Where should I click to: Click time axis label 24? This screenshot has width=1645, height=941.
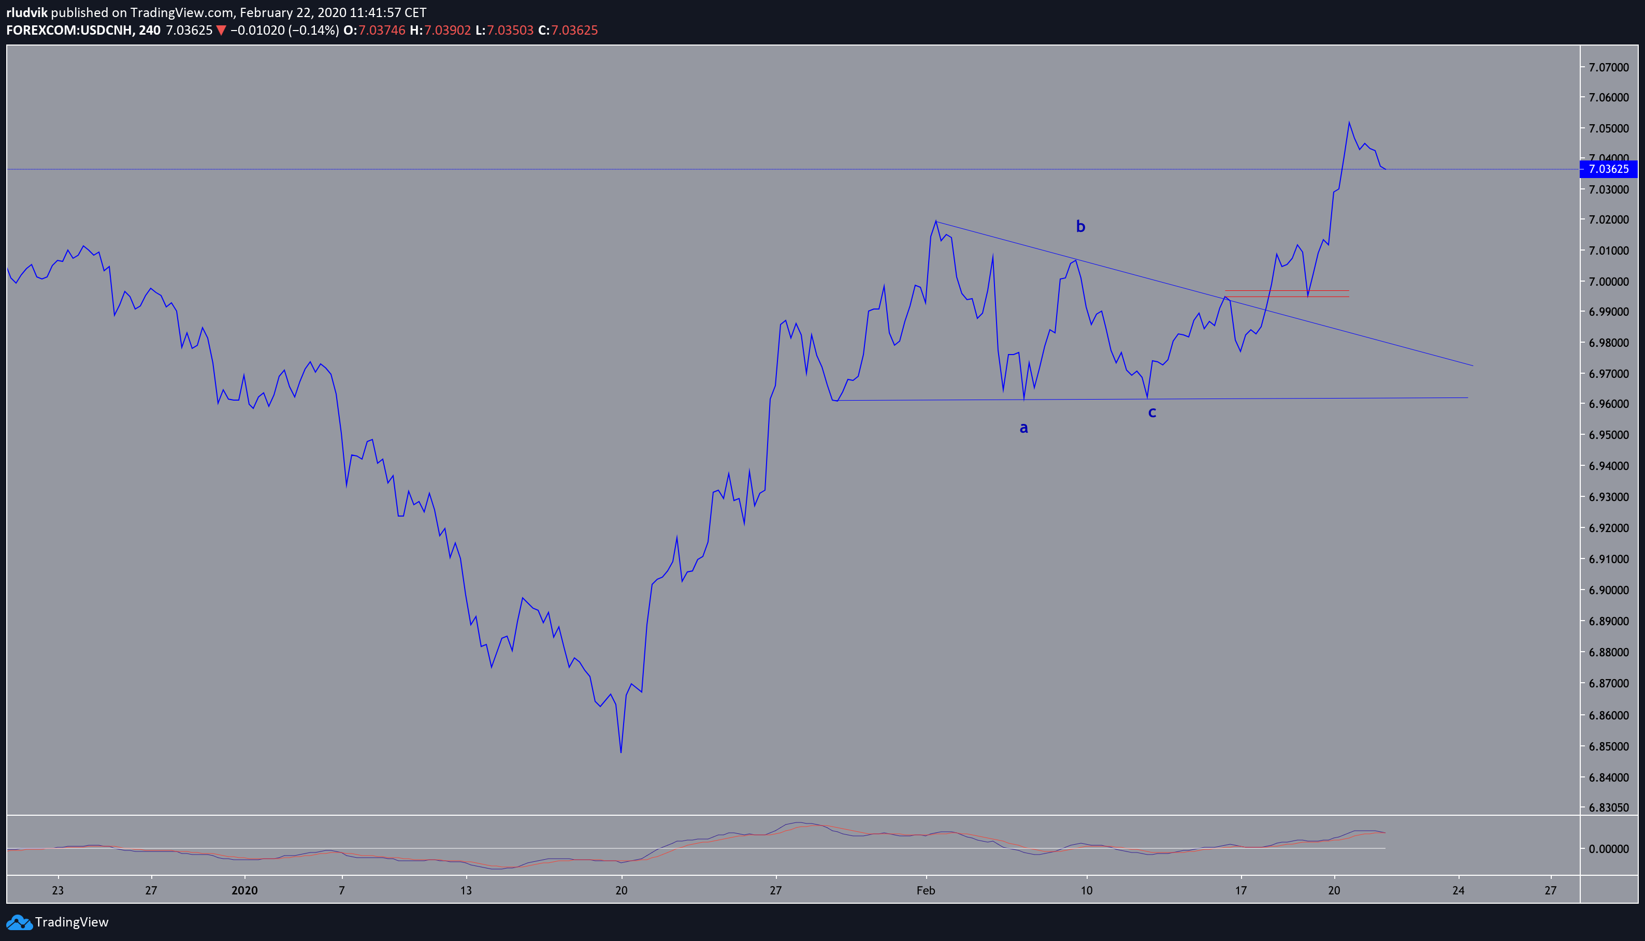1458,891
